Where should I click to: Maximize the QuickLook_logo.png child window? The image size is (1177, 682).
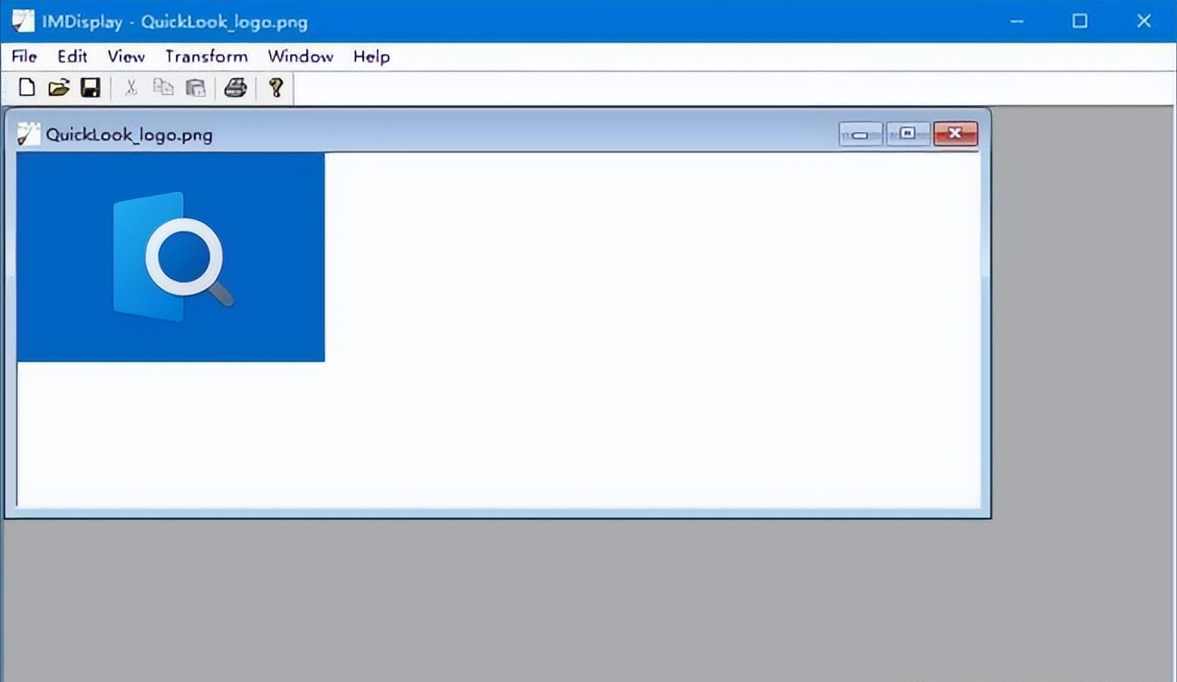click(x=908, y=134)
